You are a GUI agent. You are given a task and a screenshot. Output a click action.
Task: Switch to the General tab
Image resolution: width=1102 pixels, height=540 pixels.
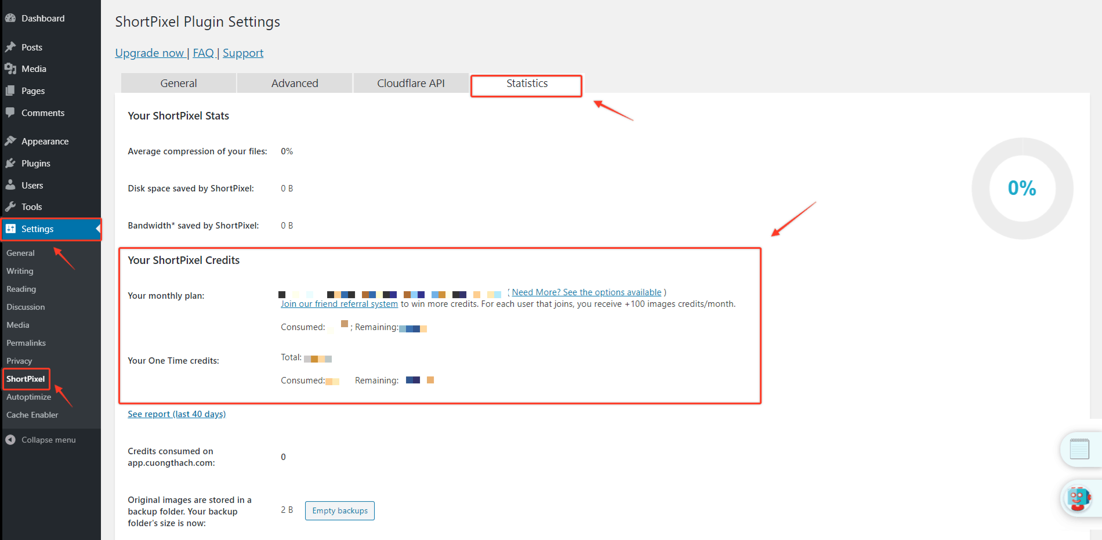pyautogui.click(x=179, y=83)
